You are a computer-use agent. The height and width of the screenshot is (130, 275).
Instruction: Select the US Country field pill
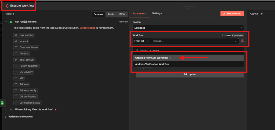(24, 72)
